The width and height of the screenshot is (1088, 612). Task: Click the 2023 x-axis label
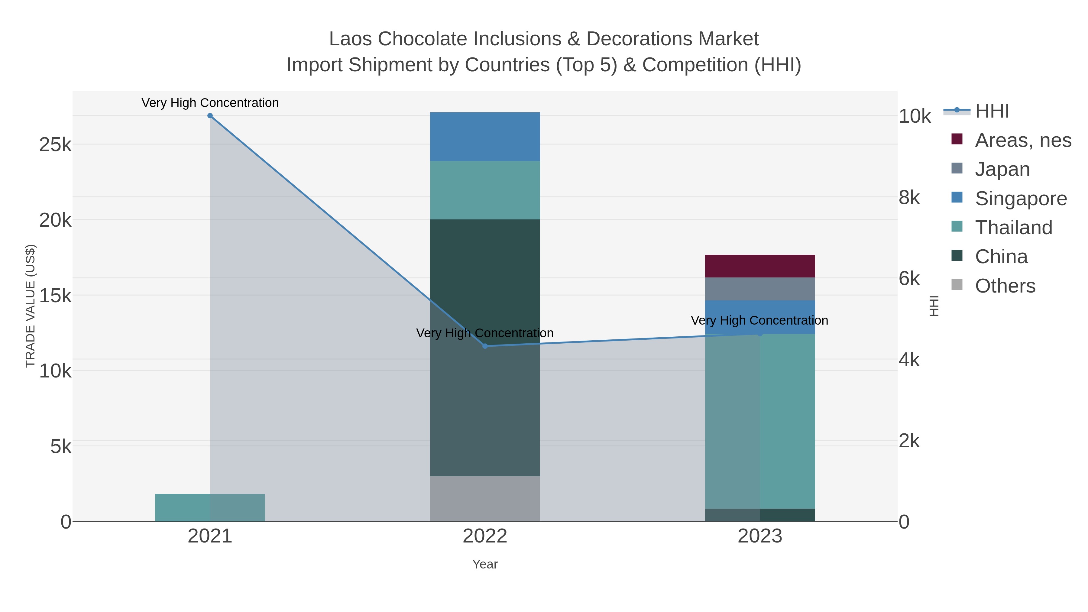click(760, 536)
